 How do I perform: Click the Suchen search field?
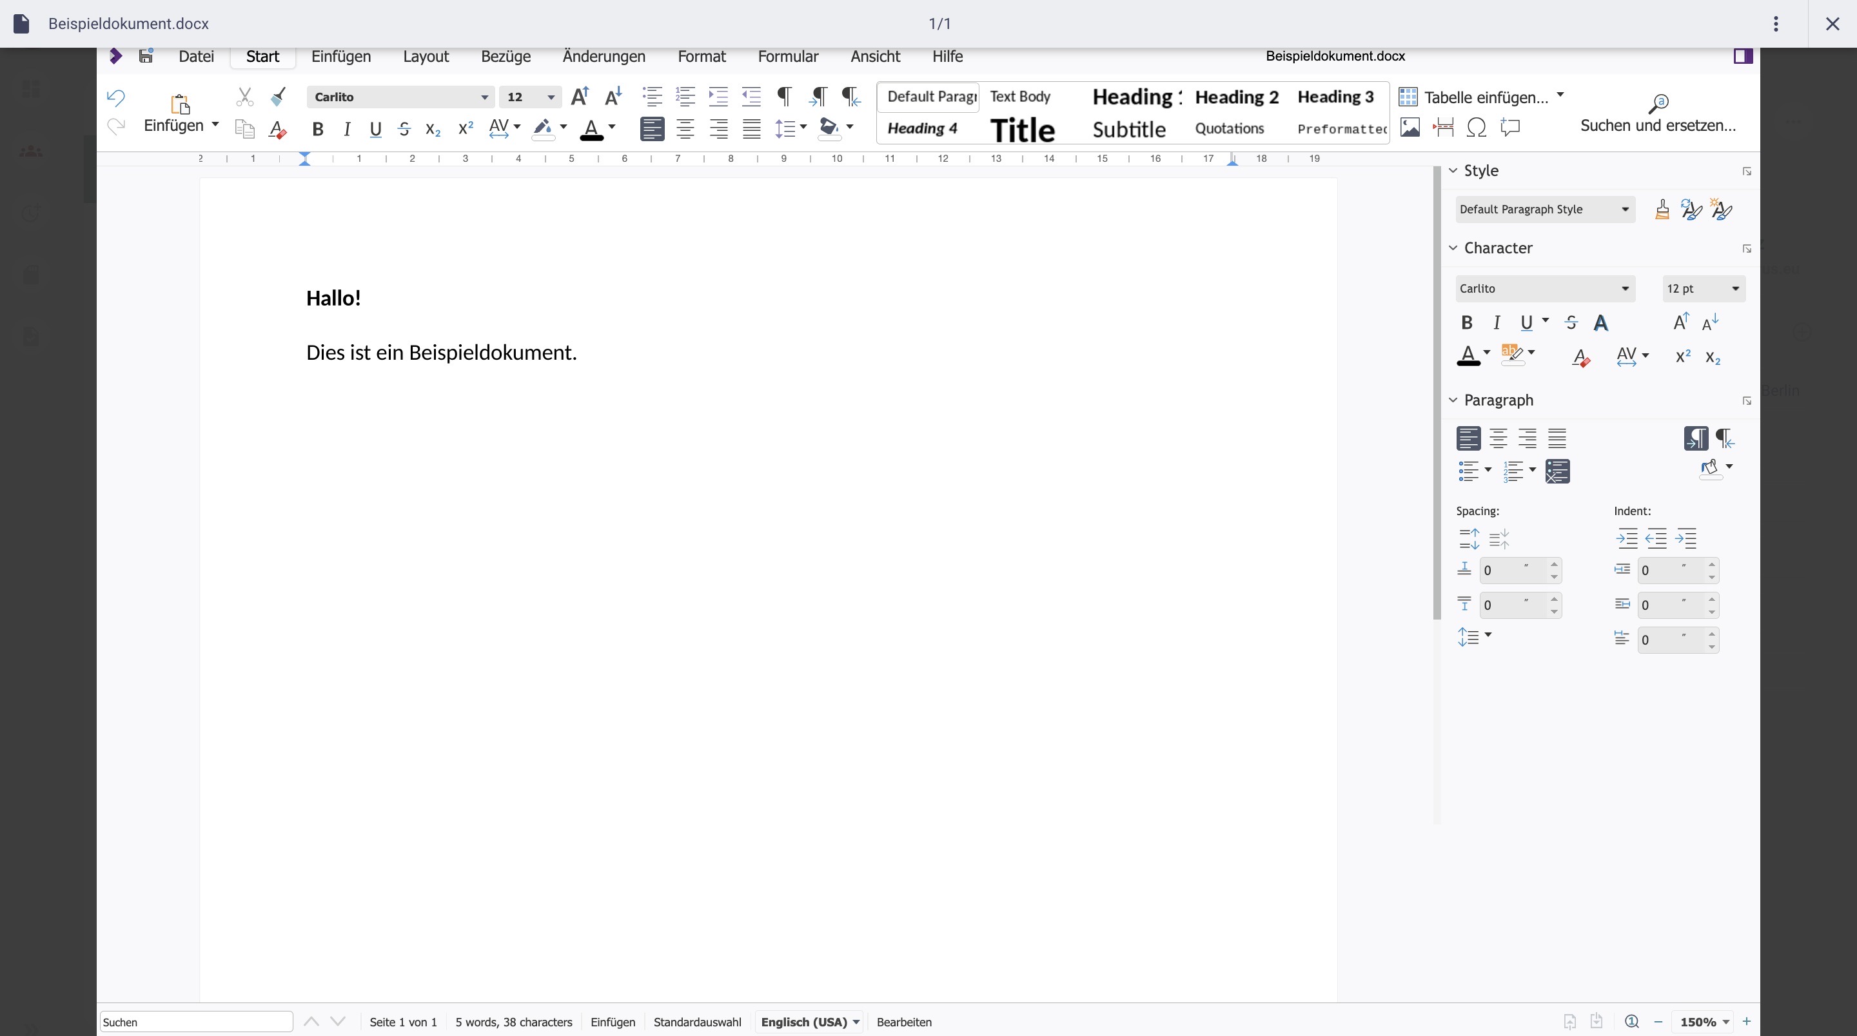pos(196,1022)
